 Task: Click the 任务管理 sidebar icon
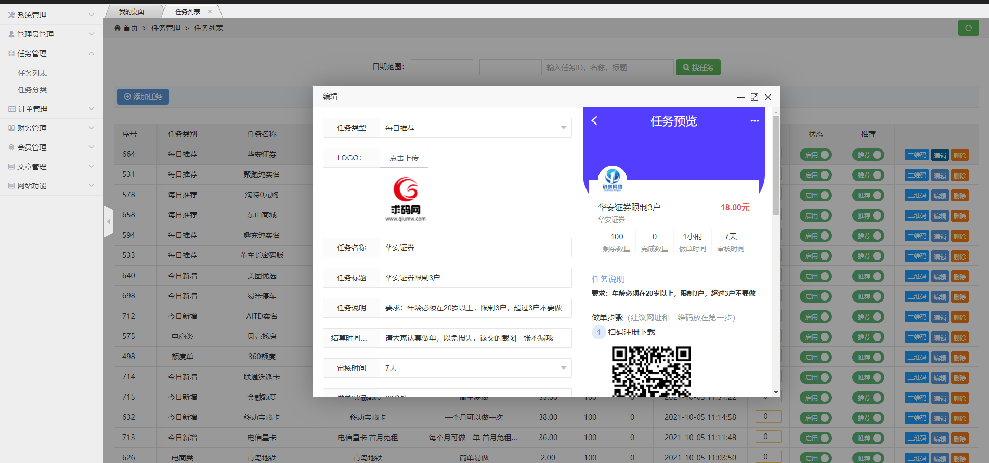click(11, 53)
